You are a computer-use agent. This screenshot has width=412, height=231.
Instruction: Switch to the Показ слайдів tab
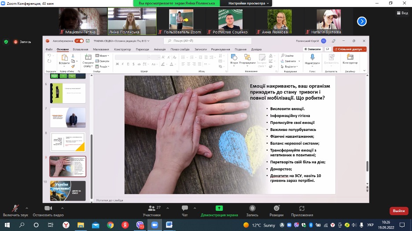pyautogui.click(x=180, y=49)
